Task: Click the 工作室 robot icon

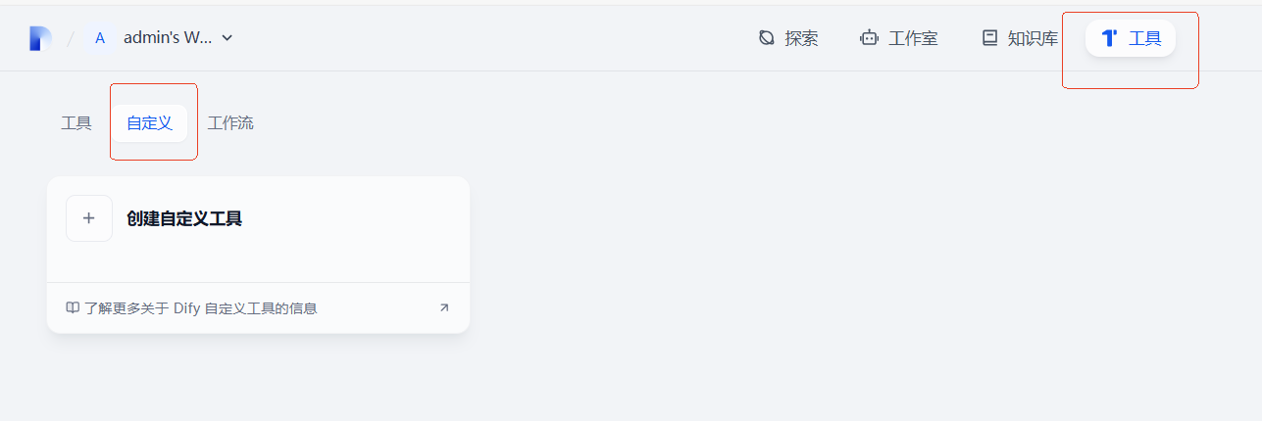Action: point(869,38)
